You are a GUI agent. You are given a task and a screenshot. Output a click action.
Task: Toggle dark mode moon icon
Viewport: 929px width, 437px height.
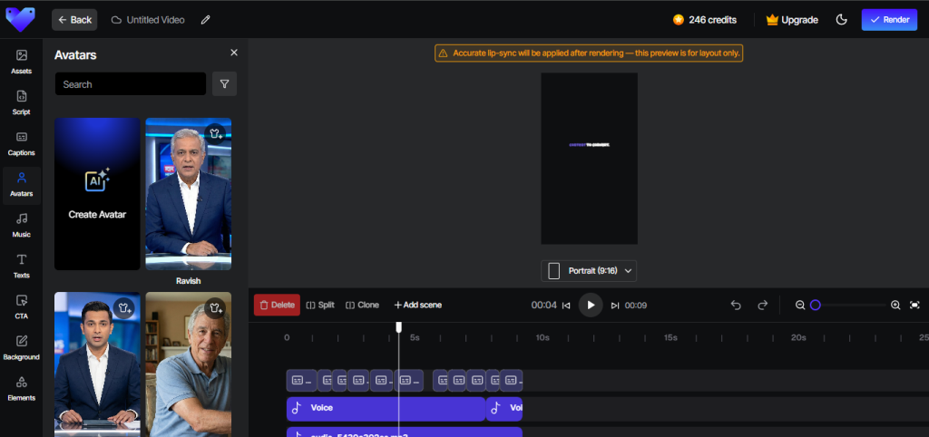point(841,20)
